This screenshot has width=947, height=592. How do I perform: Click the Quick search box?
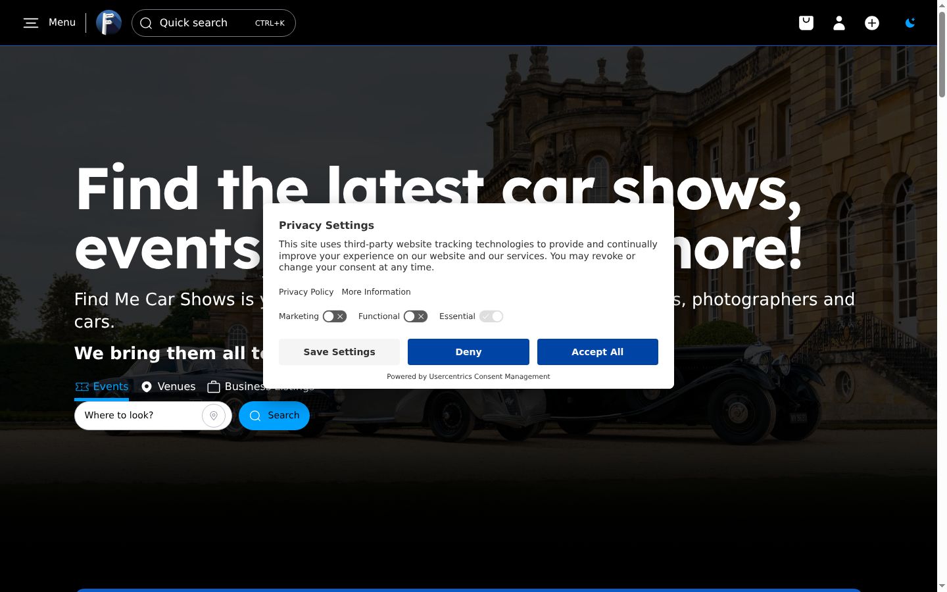click(x=214, y=23)
